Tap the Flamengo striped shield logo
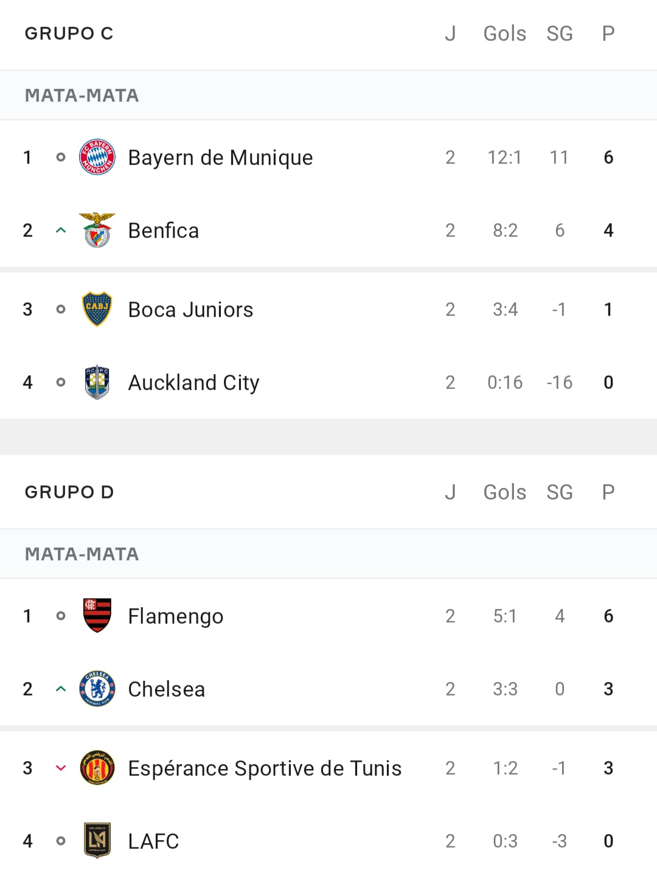This screenshot has height=876, width=657. (x=97, y=616)
